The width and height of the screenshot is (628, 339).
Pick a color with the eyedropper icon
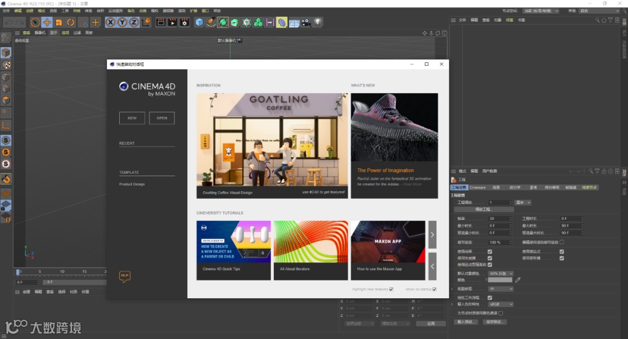coord(518,280)
